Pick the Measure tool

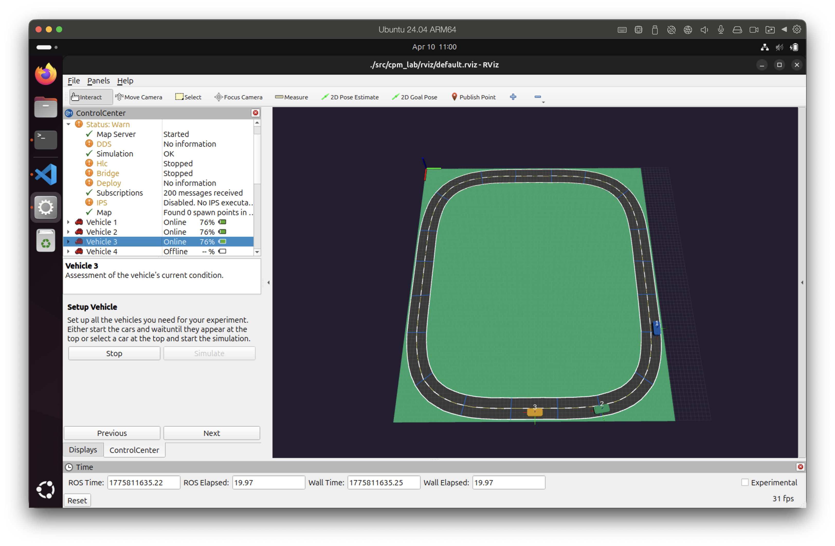pos(292,97)
